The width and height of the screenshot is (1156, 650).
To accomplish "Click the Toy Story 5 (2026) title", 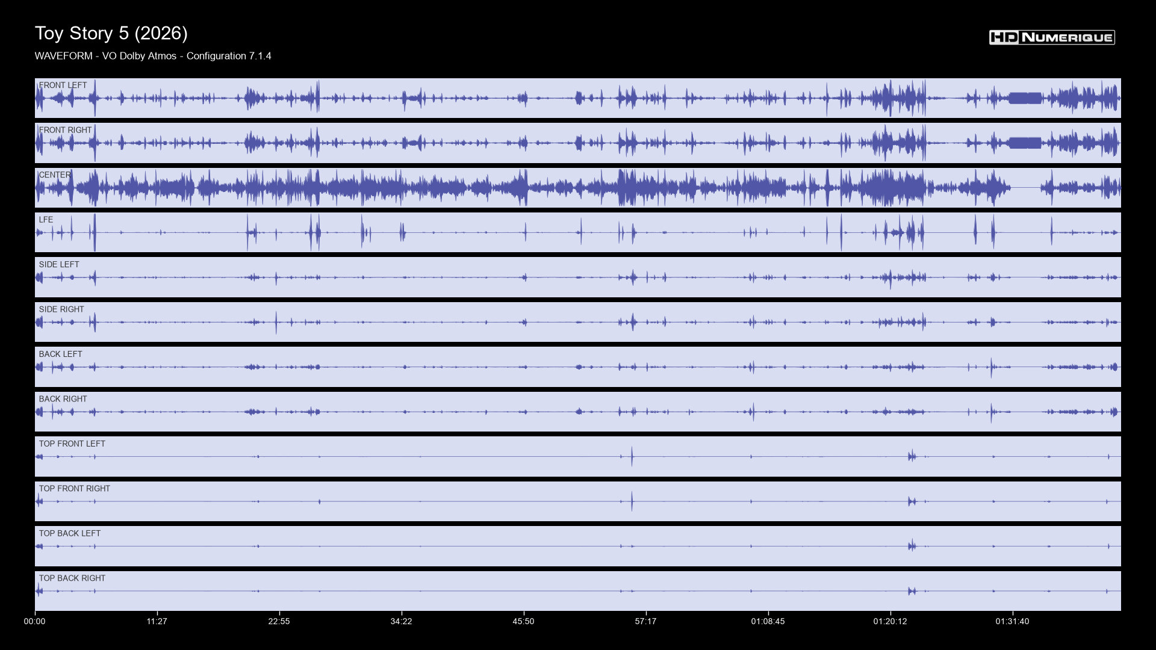I will click(111, 33).
